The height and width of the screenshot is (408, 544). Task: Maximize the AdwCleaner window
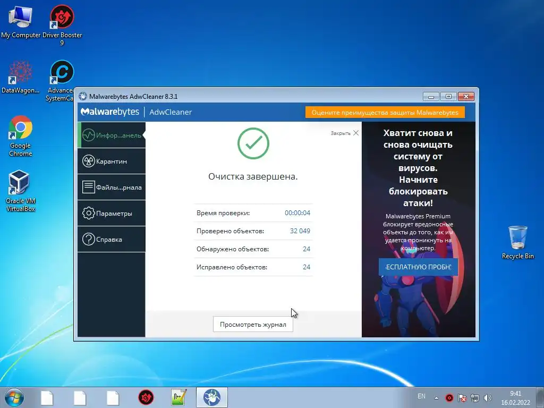click(448, 97)
